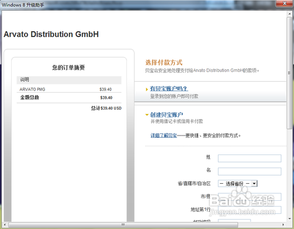The image size is (294, 229).
Task: Click the horizontal scrollbar left arrow
Action: [5, 225]
